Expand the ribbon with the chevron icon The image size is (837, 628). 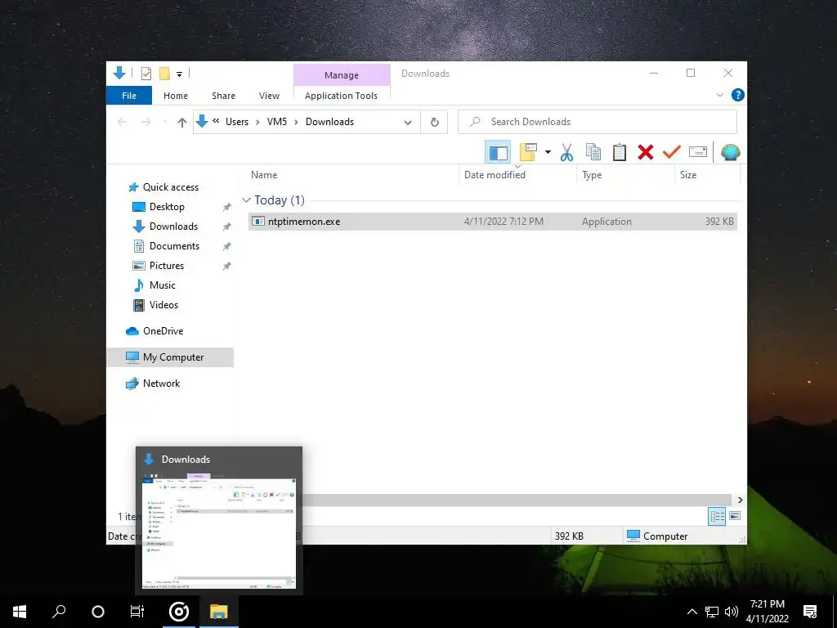[719, 95]
